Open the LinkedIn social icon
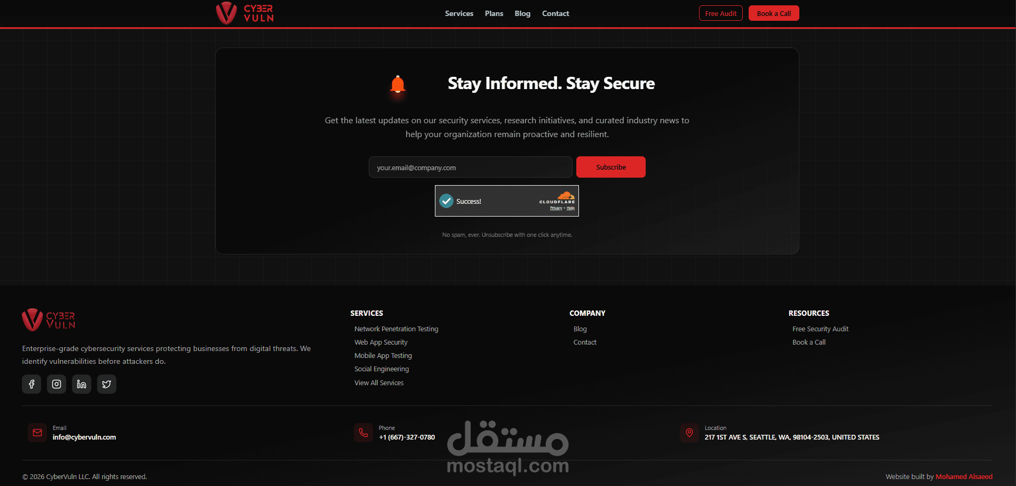 (82, 384)
